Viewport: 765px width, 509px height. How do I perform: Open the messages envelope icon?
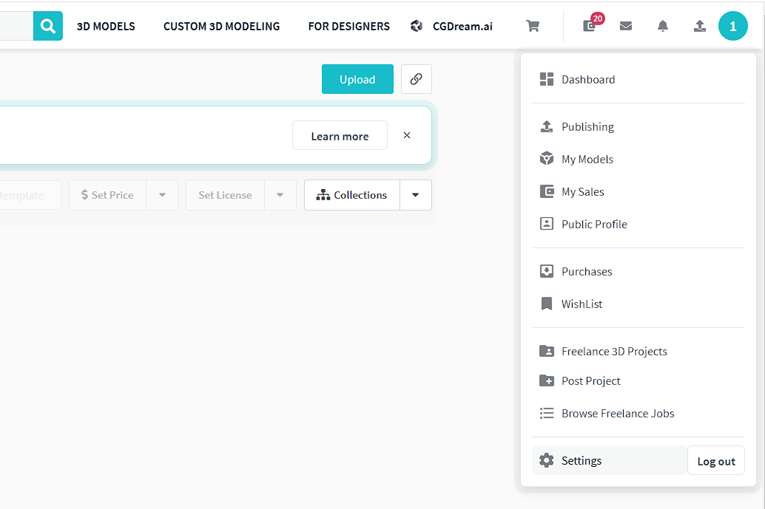pos(626,26)
